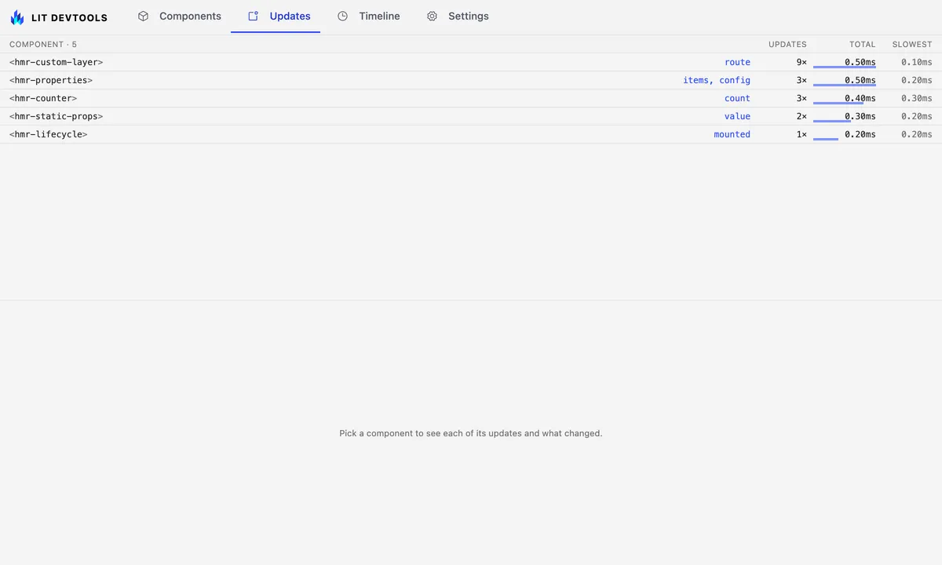The image size is (942, 565).
Task: Click the LIT DEVTOOLS title text
Action: (69, 17)
